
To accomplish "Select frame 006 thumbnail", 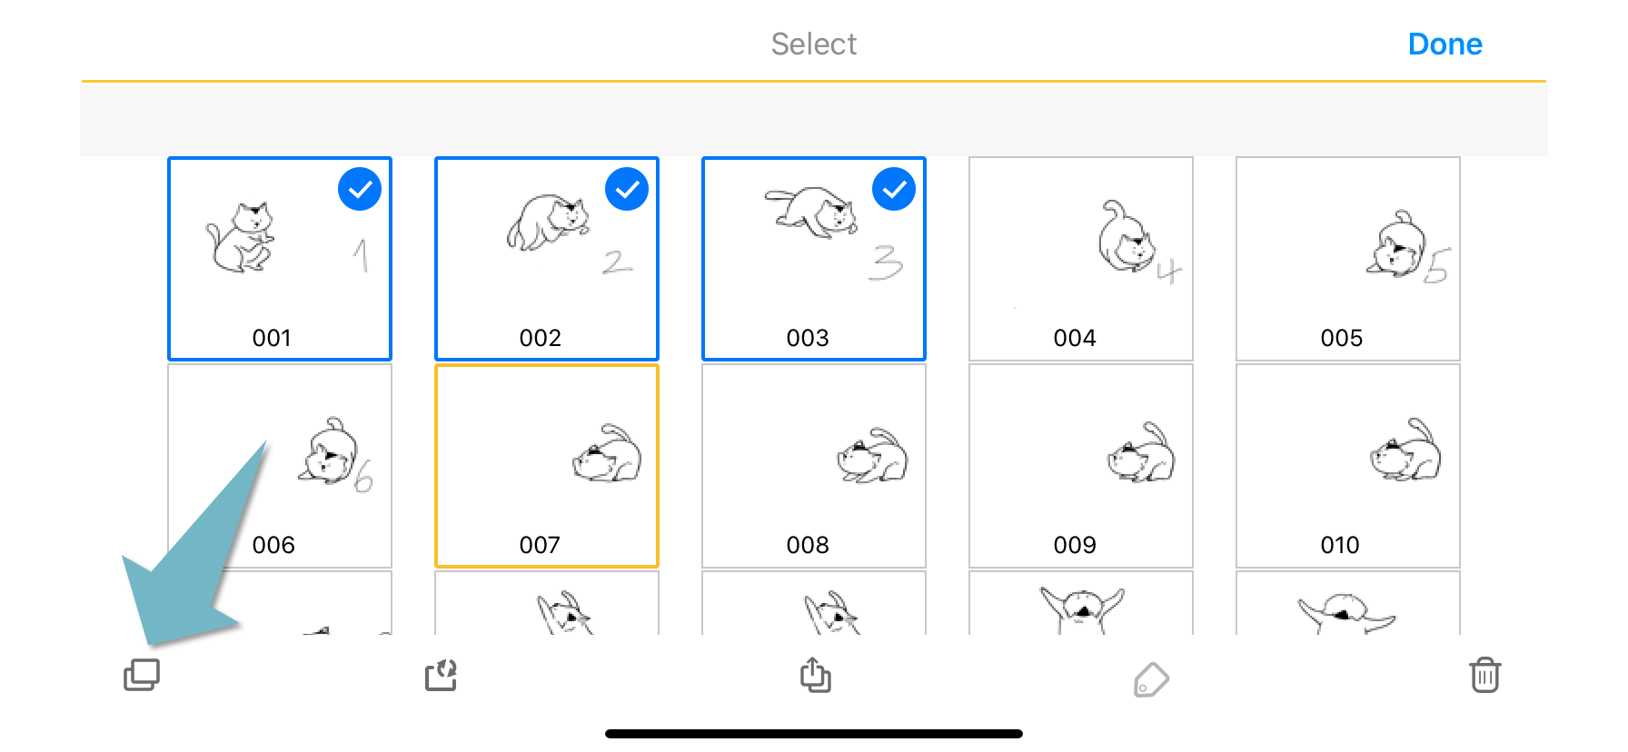I will tap(280, 466).
